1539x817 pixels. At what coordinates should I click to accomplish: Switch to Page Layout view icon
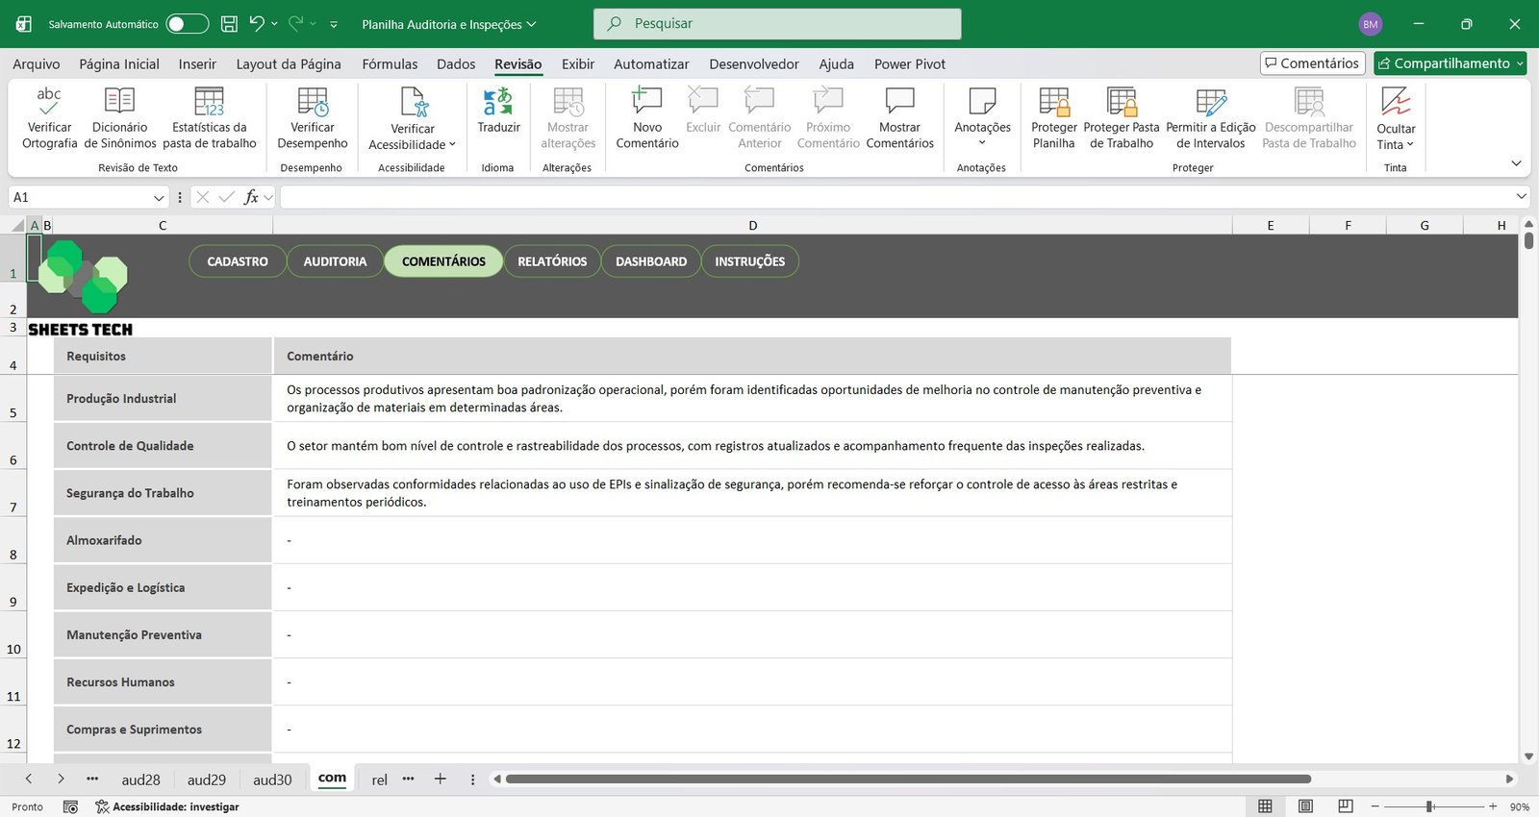pos(1305,806)
